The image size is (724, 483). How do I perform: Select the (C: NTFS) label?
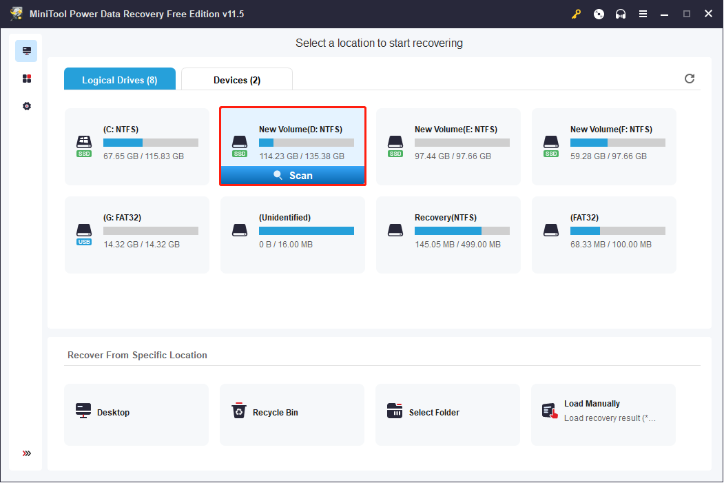click(x=121, y=130)
